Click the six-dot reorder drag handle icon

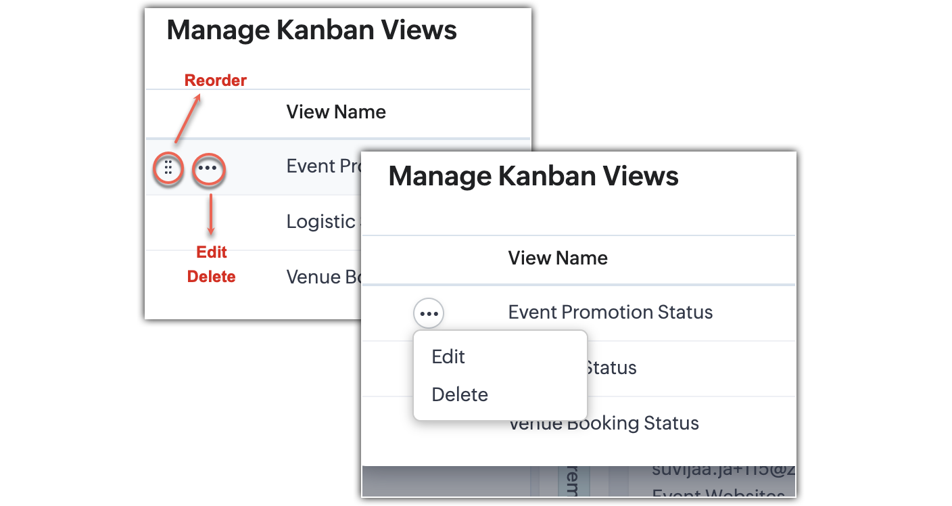168,168
